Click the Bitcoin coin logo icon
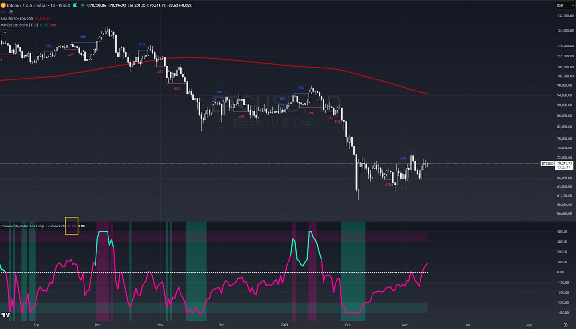The width and height of the screenshot is (576, 329). [3, 5]
